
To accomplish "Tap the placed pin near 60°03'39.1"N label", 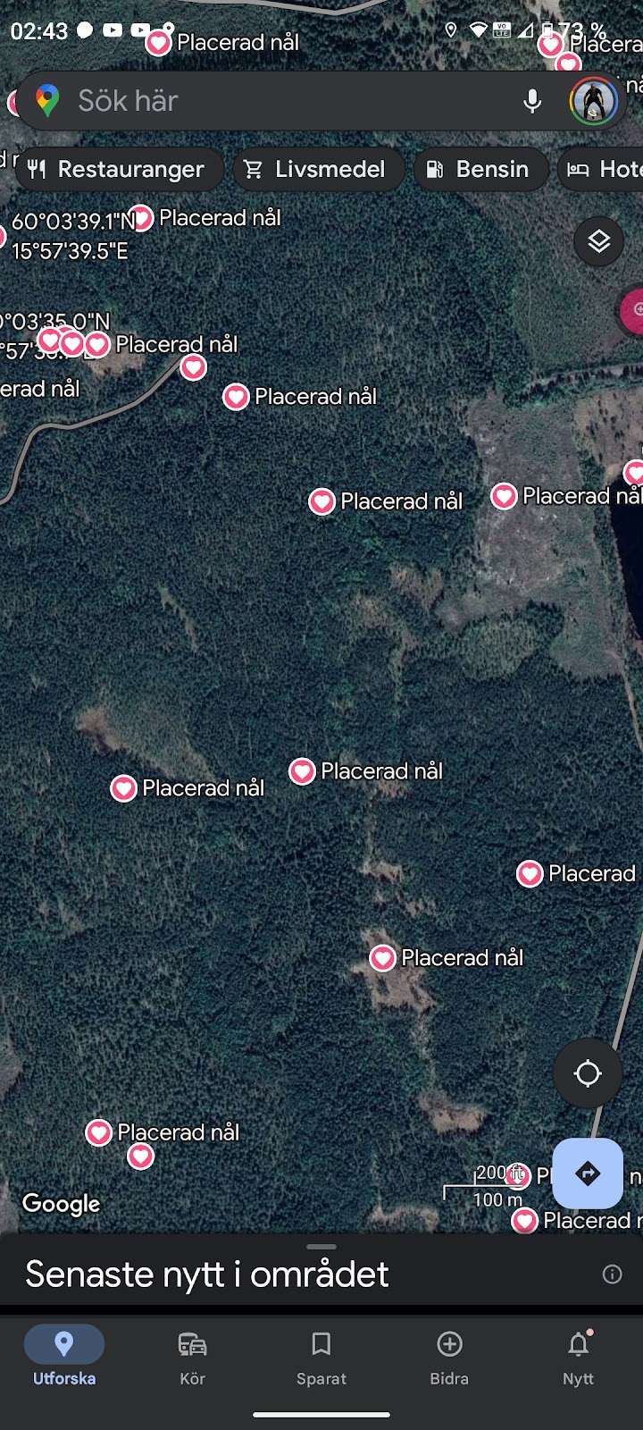I will (142, 218).
